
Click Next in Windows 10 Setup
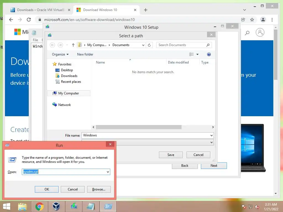click(214, 166)
